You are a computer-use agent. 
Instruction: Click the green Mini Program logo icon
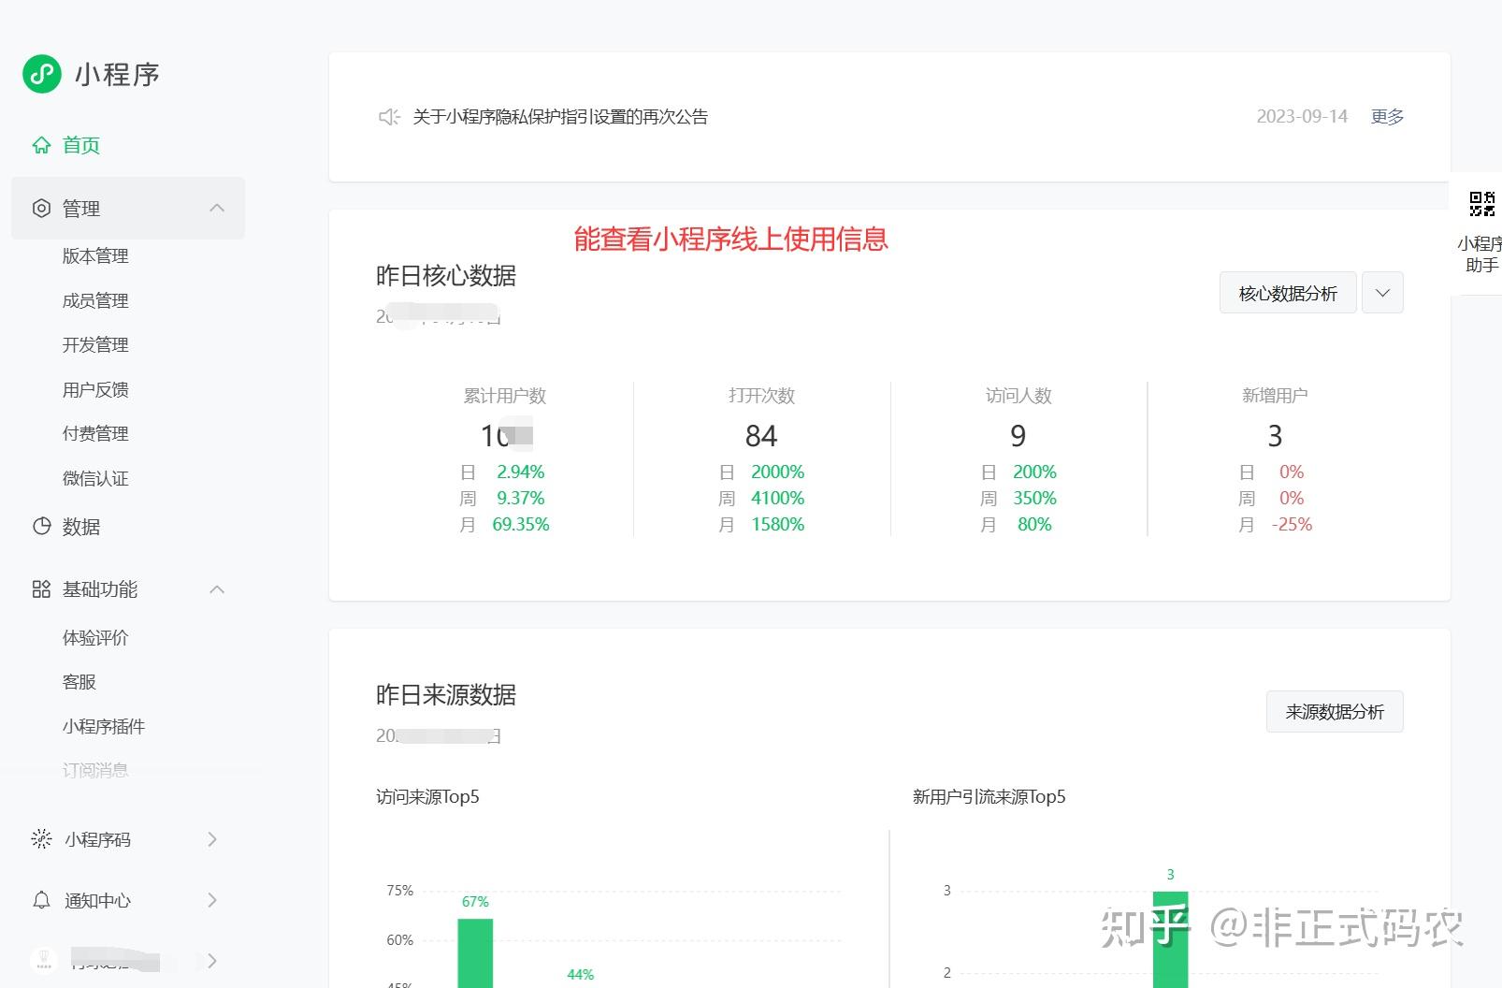pyautogui.click(x=42, y=74)
